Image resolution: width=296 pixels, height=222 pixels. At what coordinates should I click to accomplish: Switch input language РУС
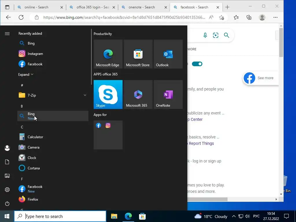[x=256, y=216]
